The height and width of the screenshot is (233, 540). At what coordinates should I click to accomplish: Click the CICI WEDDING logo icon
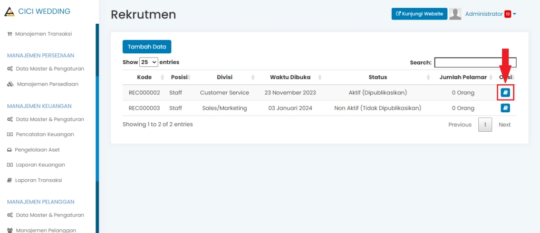tap(9, 12)
